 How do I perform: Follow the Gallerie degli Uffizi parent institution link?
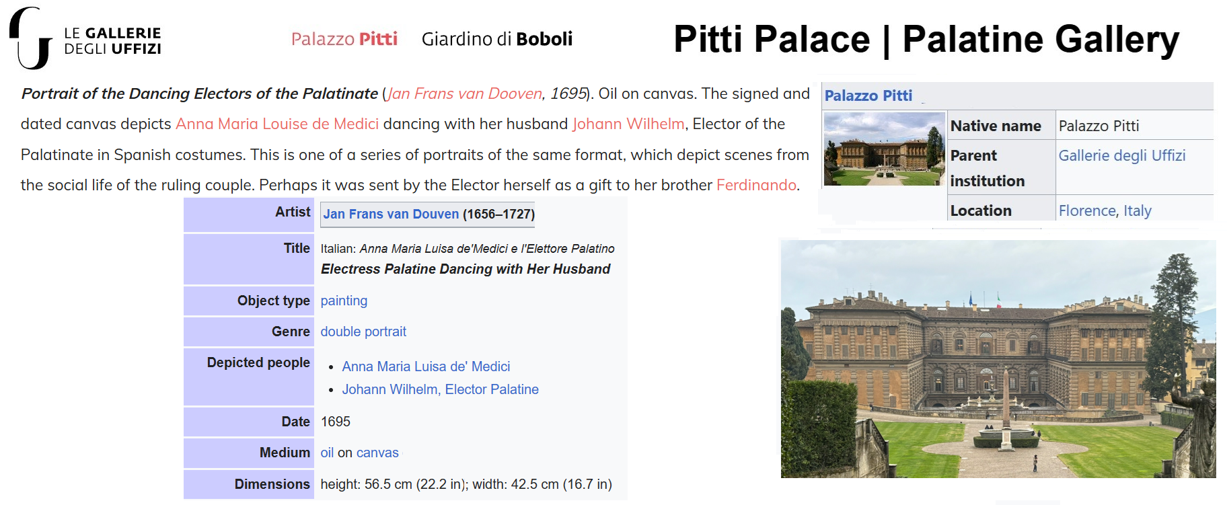(1121, 155)
